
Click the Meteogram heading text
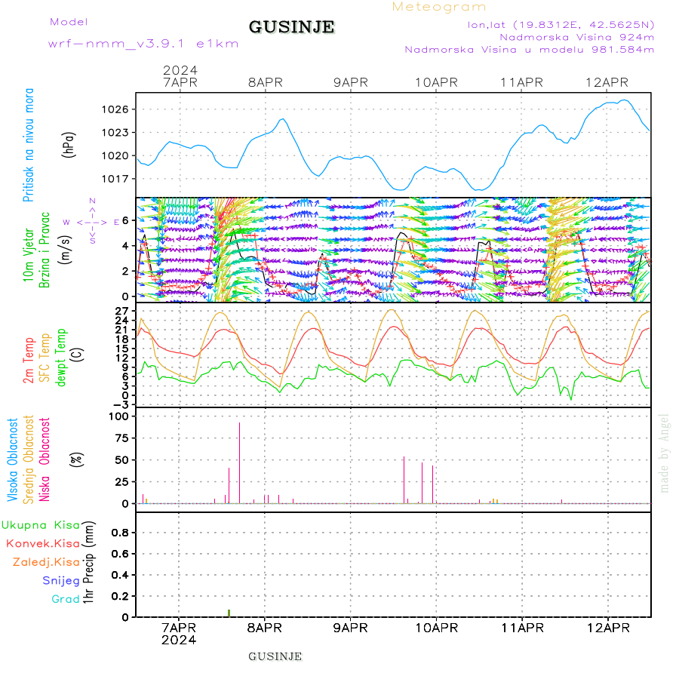[439, 7]
